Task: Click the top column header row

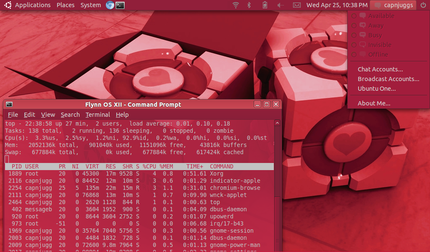Action: click(139, 166)
